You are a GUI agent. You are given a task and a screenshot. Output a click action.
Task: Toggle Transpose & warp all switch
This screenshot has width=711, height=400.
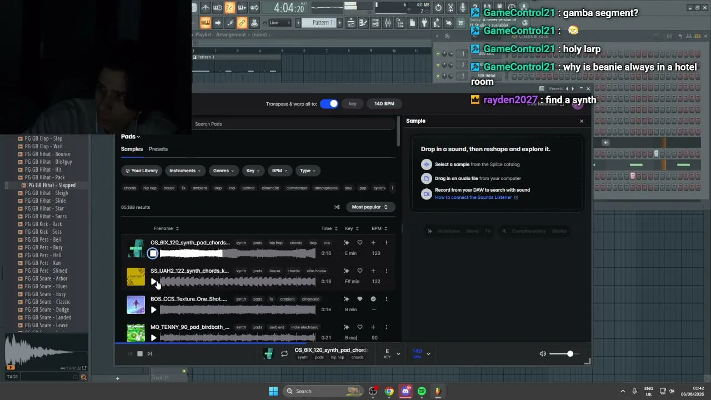[329, 104]
